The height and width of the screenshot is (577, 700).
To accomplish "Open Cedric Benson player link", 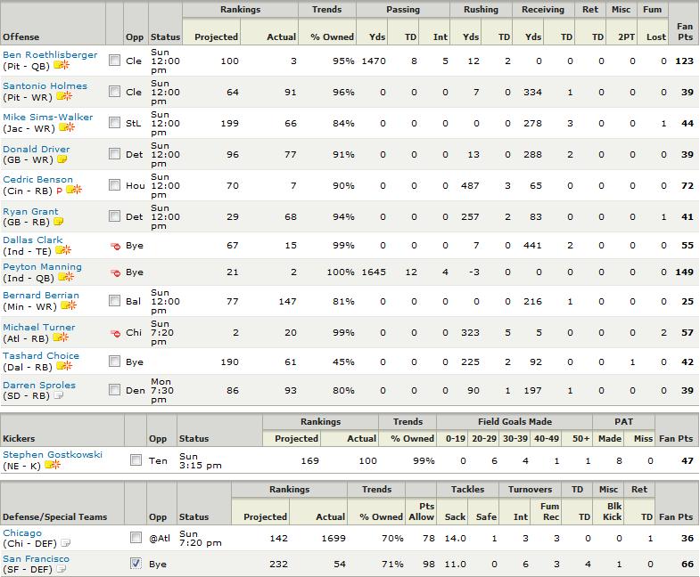I will tap(38, 180).
